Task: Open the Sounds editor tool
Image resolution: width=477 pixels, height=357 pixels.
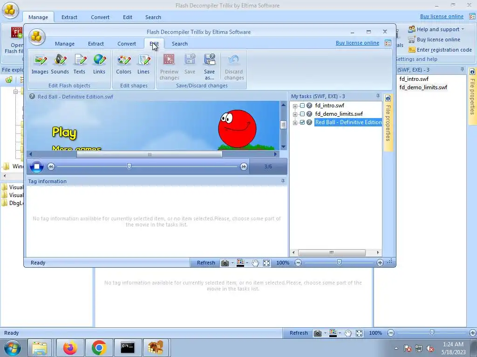Action: [x=60, y=64]
